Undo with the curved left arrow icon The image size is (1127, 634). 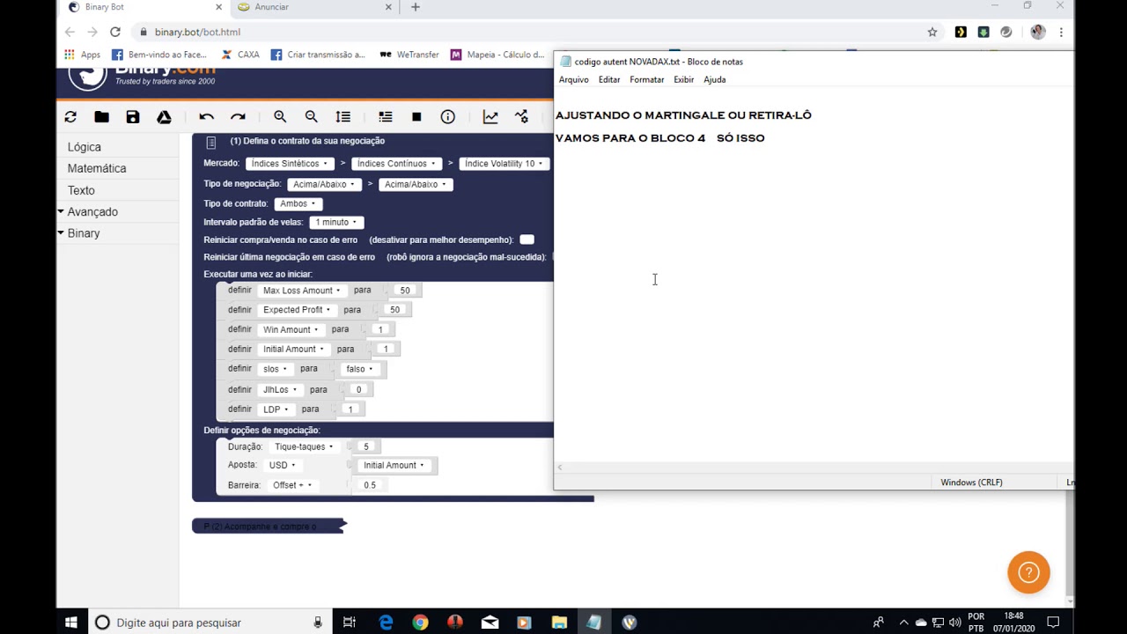point(206,117)
